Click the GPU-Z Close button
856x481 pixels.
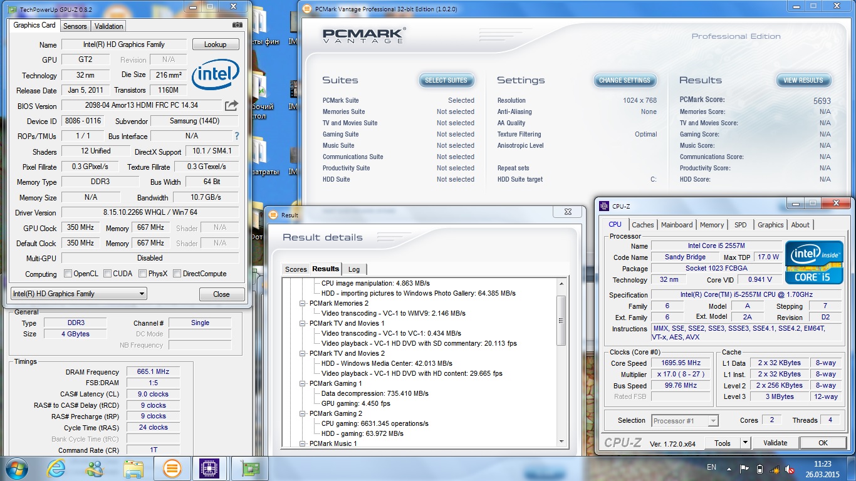pyautogui.click(x=221, y=294)
